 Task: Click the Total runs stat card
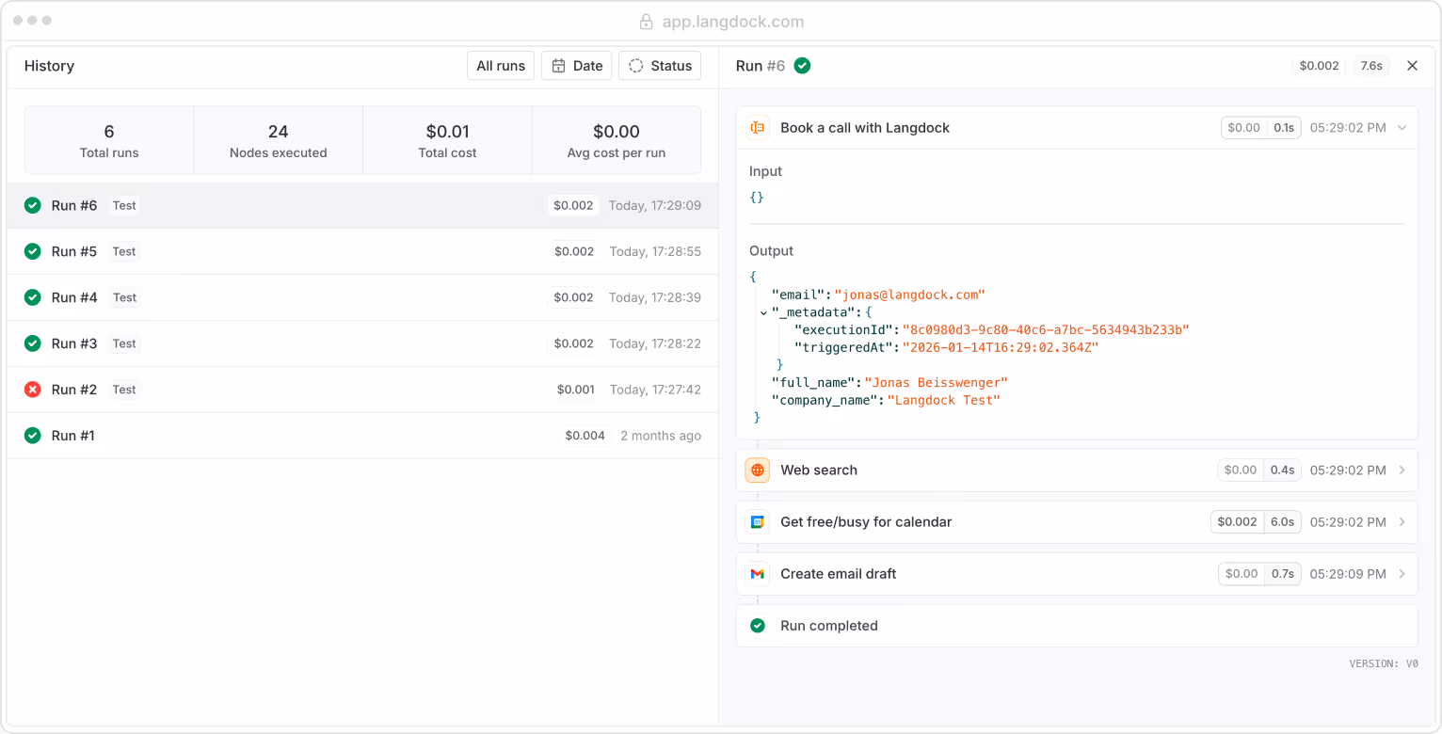109,140
